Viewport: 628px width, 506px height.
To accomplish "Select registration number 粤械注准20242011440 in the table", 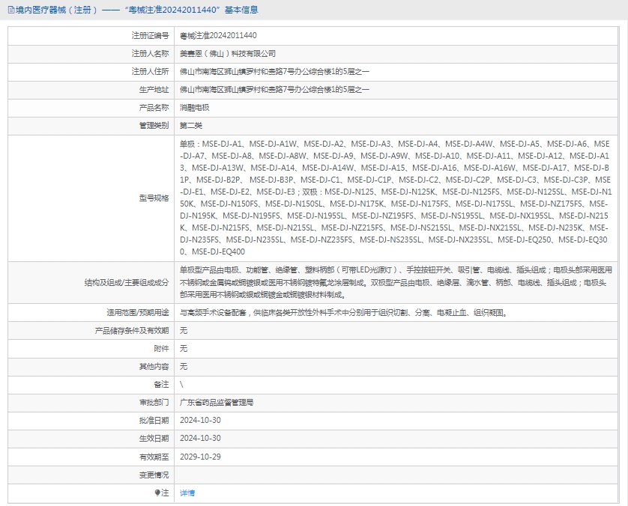I will [x=218, y=35].
